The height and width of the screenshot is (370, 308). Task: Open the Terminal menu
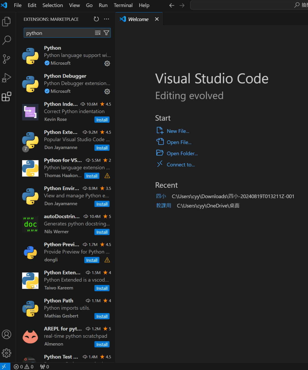(123, 5)
